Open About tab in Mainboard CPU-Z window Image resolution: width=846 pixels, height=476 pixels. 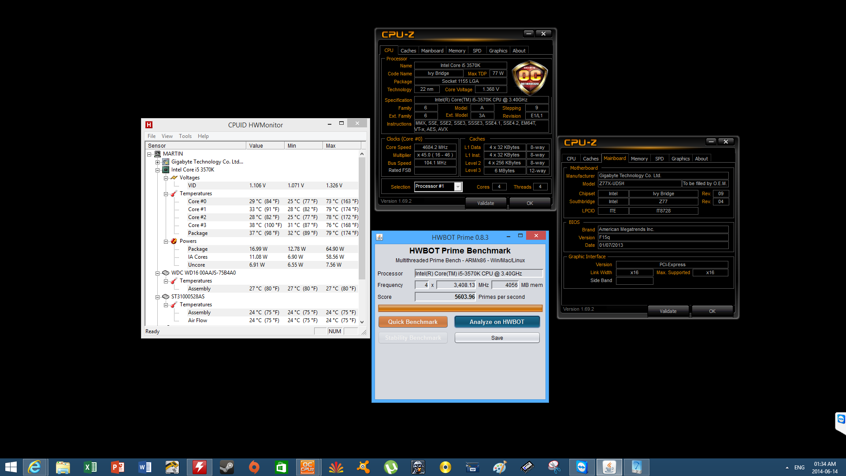point(701,159)
